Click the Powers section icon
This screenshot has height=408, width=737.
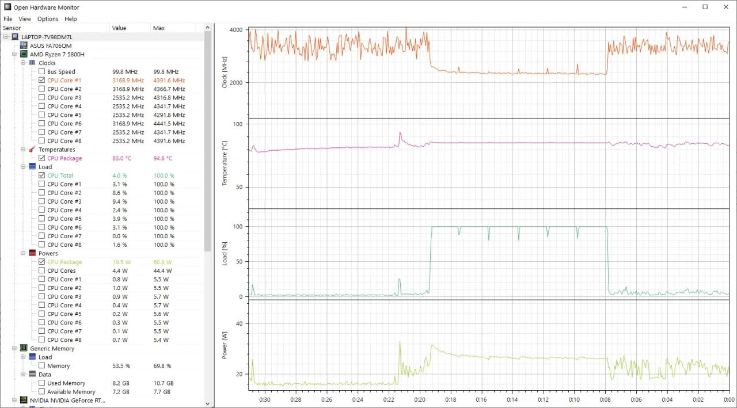tap(32, 253)
